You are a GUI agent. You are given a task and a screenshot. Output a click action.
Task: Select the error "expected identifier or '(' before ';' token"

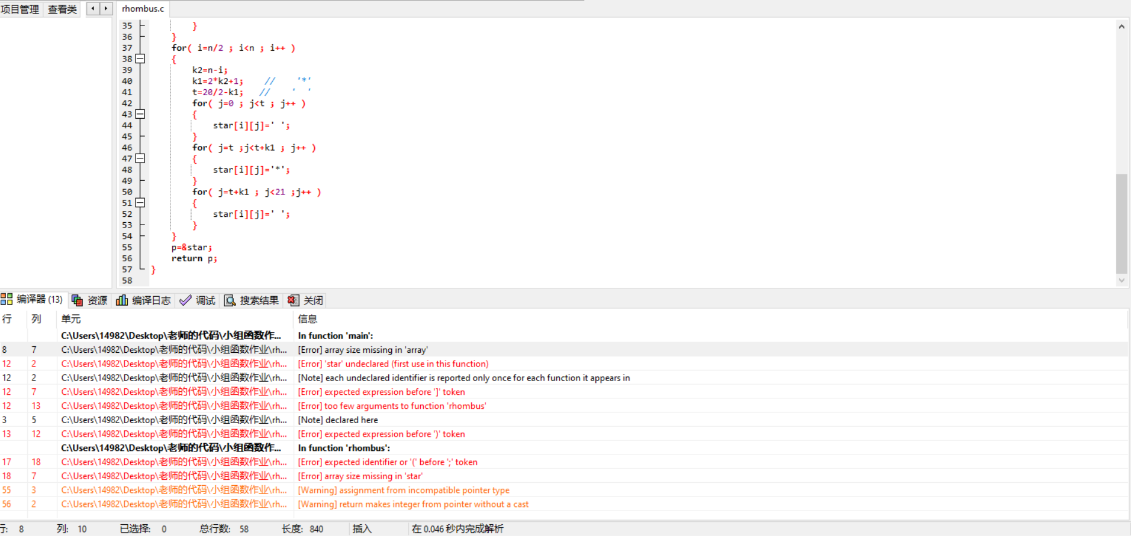click(x=563, y=462)
